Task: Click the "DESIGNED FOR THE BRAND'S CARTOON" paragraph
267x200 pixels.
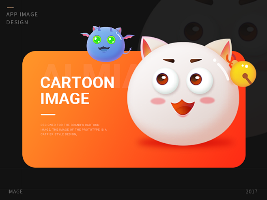Action: tap(73, 130)
